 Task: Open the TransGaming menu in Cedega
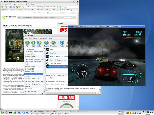pos(43,38)
